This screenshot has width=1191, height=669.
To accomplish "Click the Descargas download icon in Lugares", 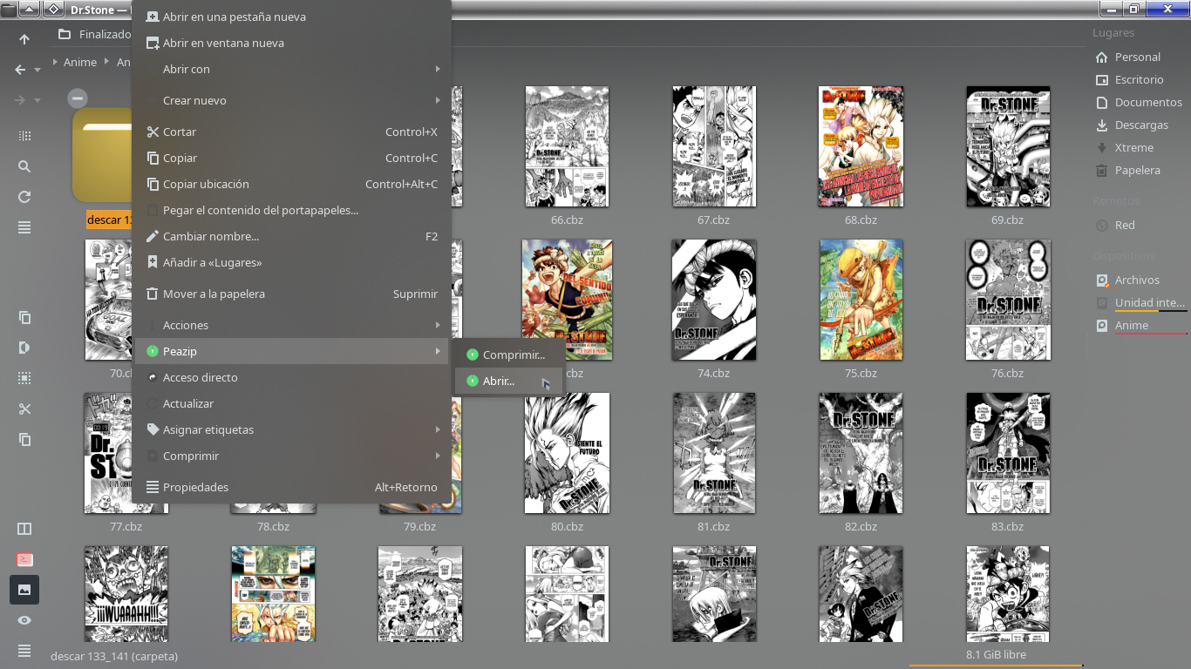I will 1102,125.
